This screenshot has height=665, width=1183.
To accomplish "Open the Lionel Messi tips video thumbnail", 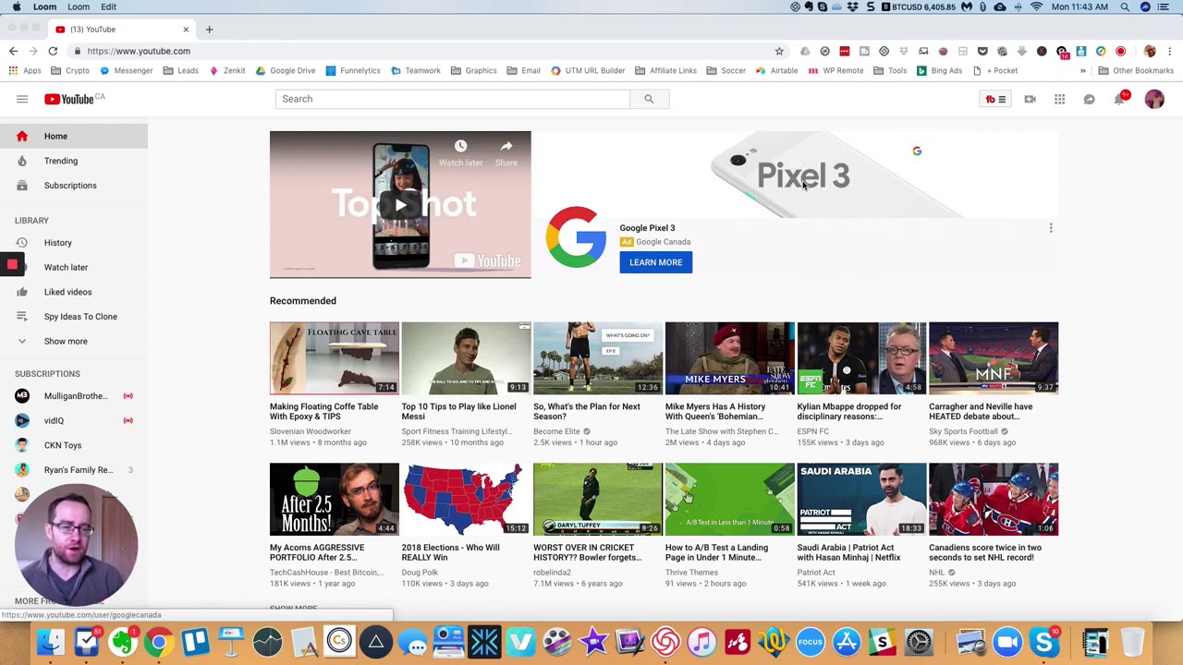I will [x=466, y=358].
